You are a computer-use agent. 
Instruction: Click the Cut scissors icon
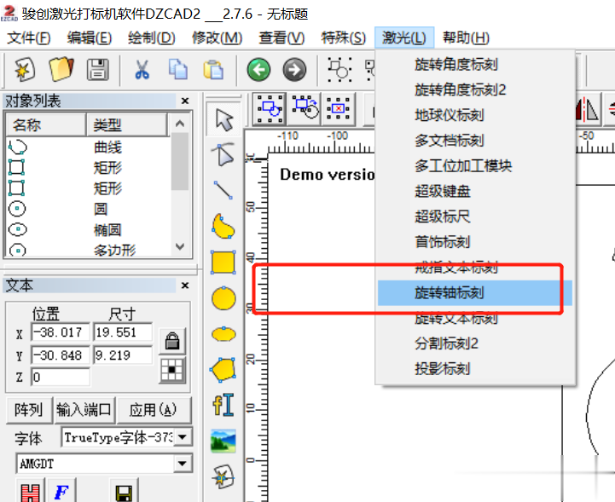point(142,69)
